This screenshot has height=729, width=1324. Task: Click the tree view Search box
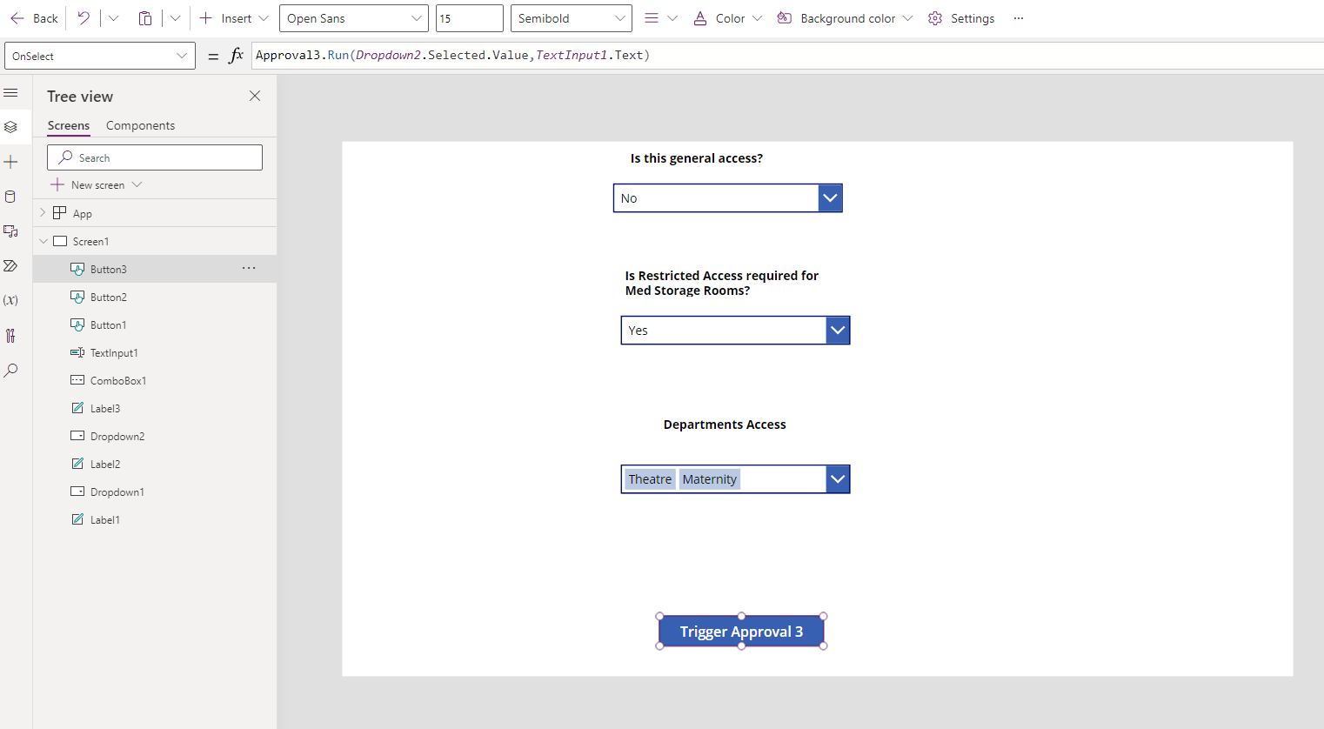(x=155, y=157)
